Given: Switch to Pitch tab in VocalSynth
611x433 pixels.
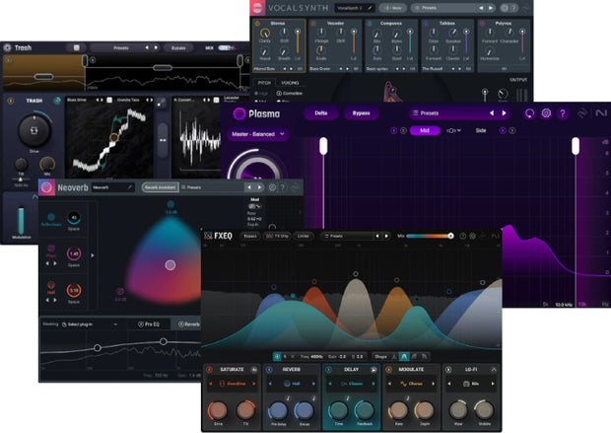Looking at the screenshot, I should [x=264, y=83].
